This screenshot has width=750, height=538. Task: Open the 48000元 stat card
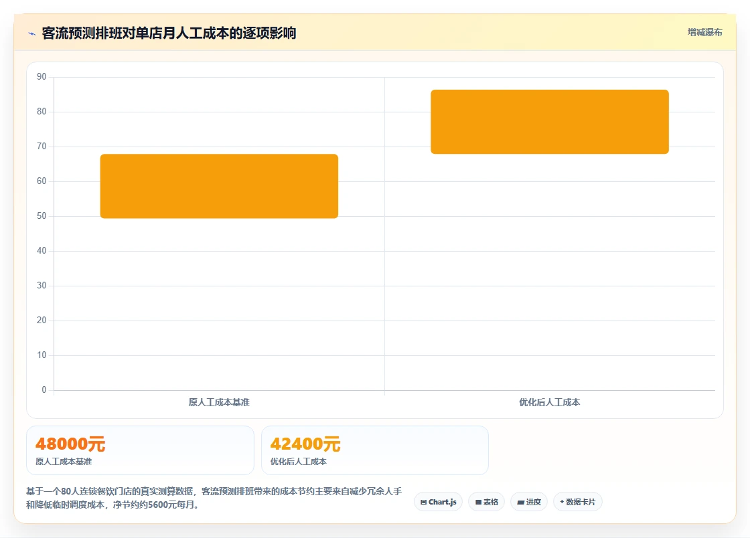(140, 450)
